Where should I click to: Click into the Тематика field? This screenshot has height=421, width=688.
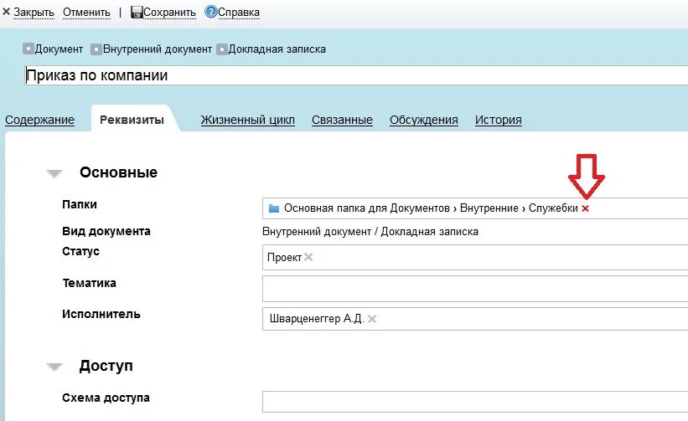(x=475, y=289)
